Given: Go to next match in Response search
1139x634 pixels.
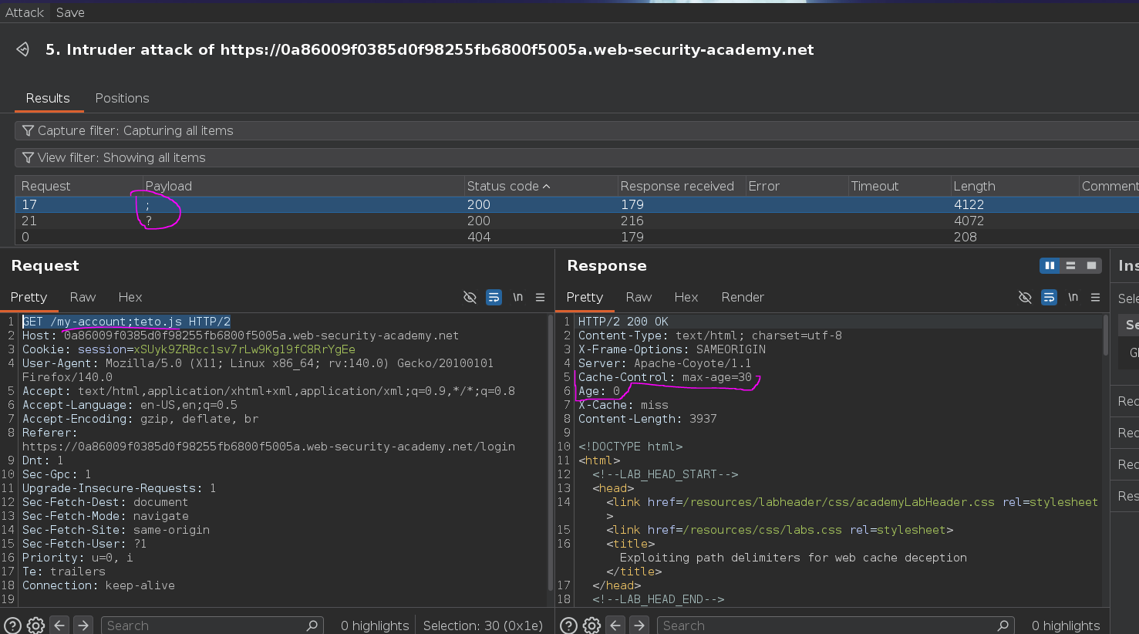Looking at the screenshot, I should pos(639,625).
